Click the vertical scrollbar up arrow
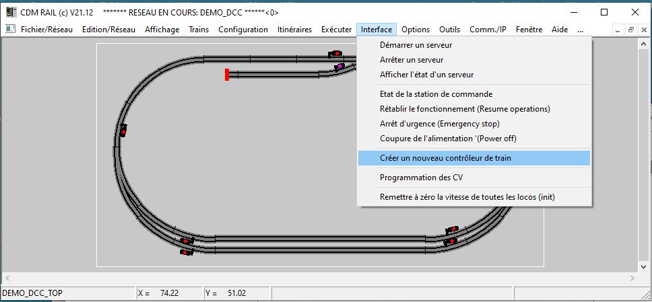652x302 pixels. [644, 44]
